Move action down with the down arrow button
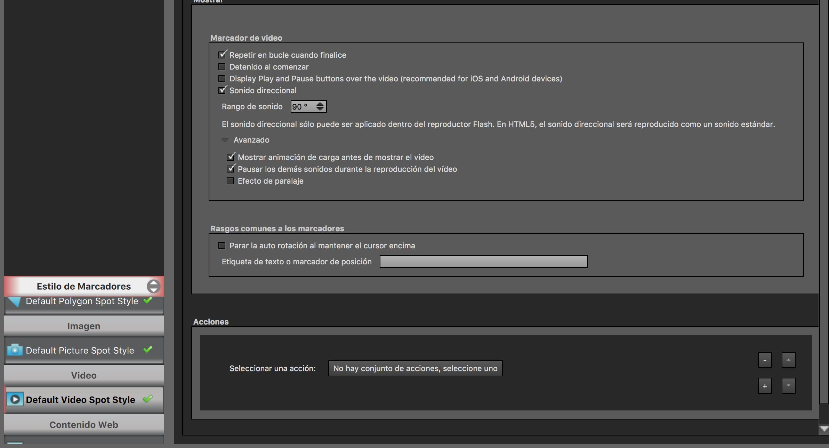 (x=788, y=386)
